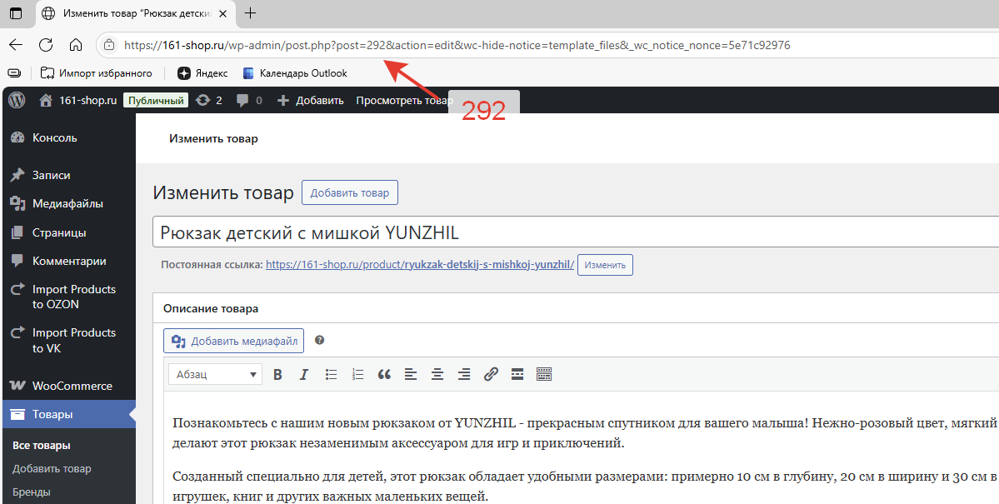Click the insert link icon
The image size is (999, 504).
coord(491,375)
